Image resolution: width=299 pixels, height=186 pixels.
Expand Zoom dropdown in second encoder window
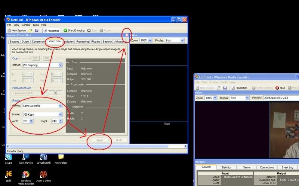click(215, 98)
